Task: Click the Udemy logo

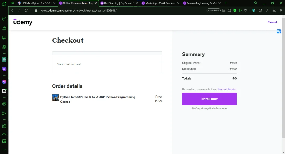Action: 23,22
